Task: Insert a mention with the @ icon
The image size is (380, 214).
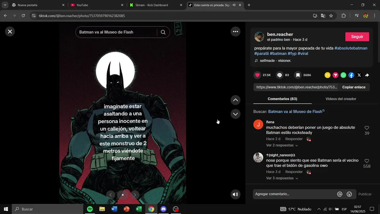Action: pos(340,194)
